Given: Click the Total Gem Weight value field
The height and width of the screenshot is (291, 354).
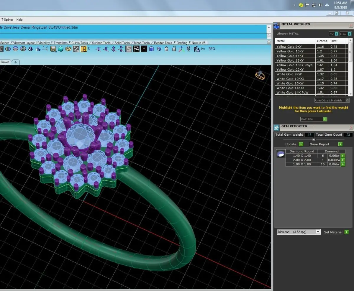Looking at the screenshot, I should point(309,134).
